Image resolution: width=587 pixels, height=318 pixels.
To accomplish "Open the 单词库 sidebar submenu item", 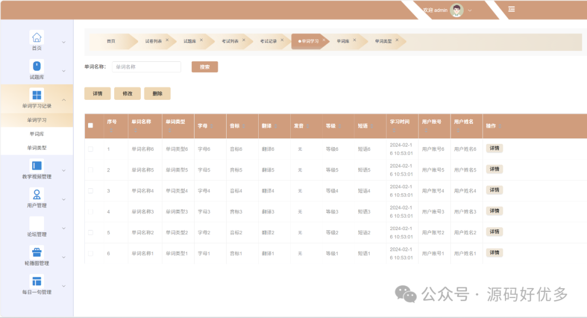I will pyautogui.click(x=37, y=133).
